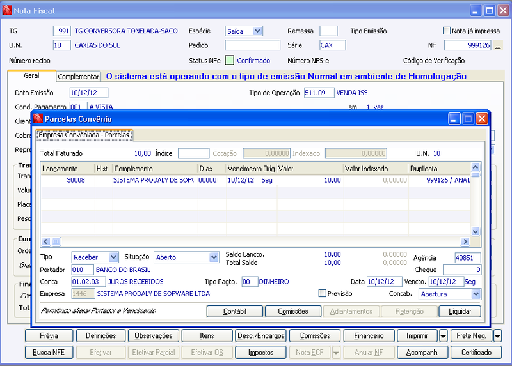Image resolution: width=512 pixels, height=366 pixels.
Task: Select the Empresa Convêniada - Parcelas tab
Action: [x=84, y=135]
